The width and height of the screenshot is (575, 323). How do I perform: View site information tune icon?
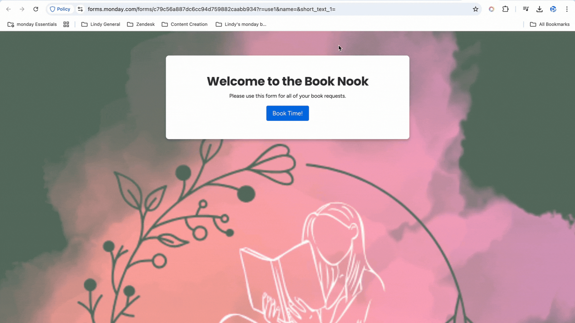tap(80, 9)
